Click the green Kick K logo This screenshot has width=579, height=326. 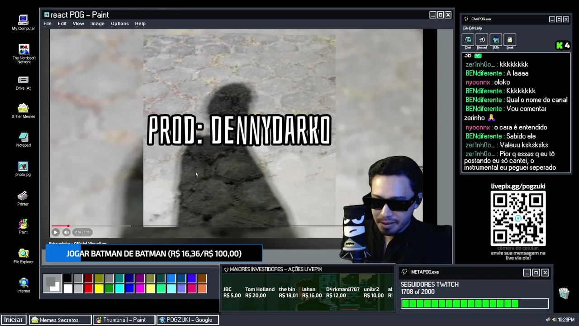(560, 45)
